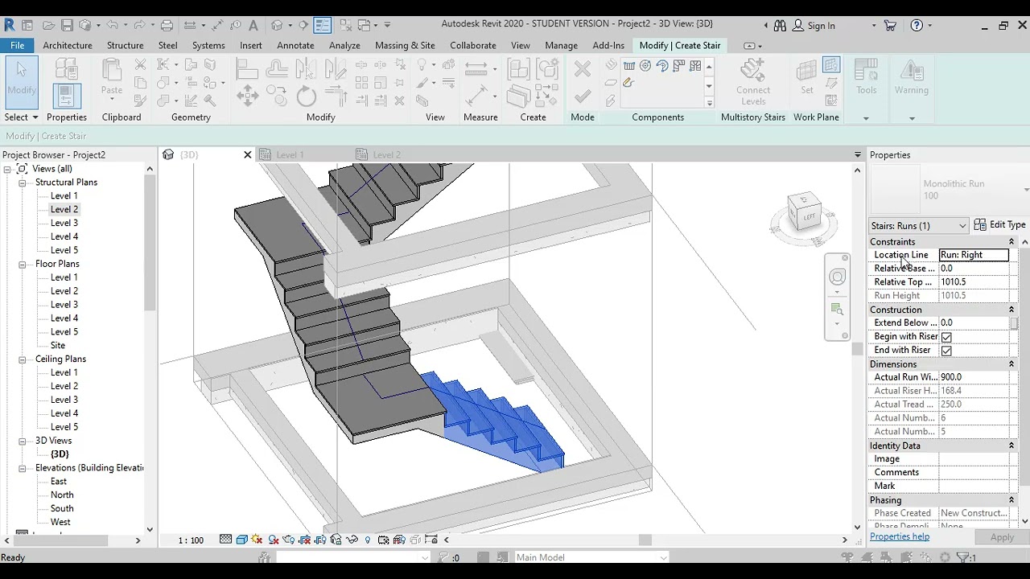Click Cancel Edit Mode red X
Image resolution: width=1030 pixels, height=579 pixels.
click(x=583, y=70)
